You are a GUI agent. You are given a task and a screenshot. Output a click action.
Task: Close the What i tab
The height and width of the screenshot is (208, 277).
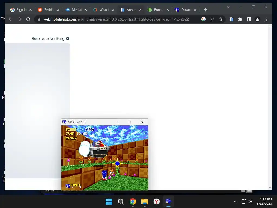(113, 10)
